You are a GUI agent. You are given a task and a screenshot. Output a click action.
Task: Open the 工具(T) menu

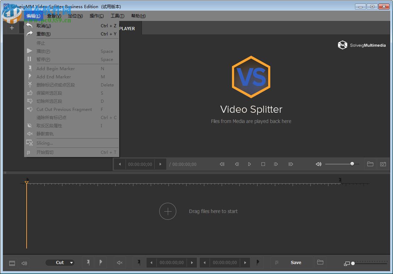[x=117, y=16]
